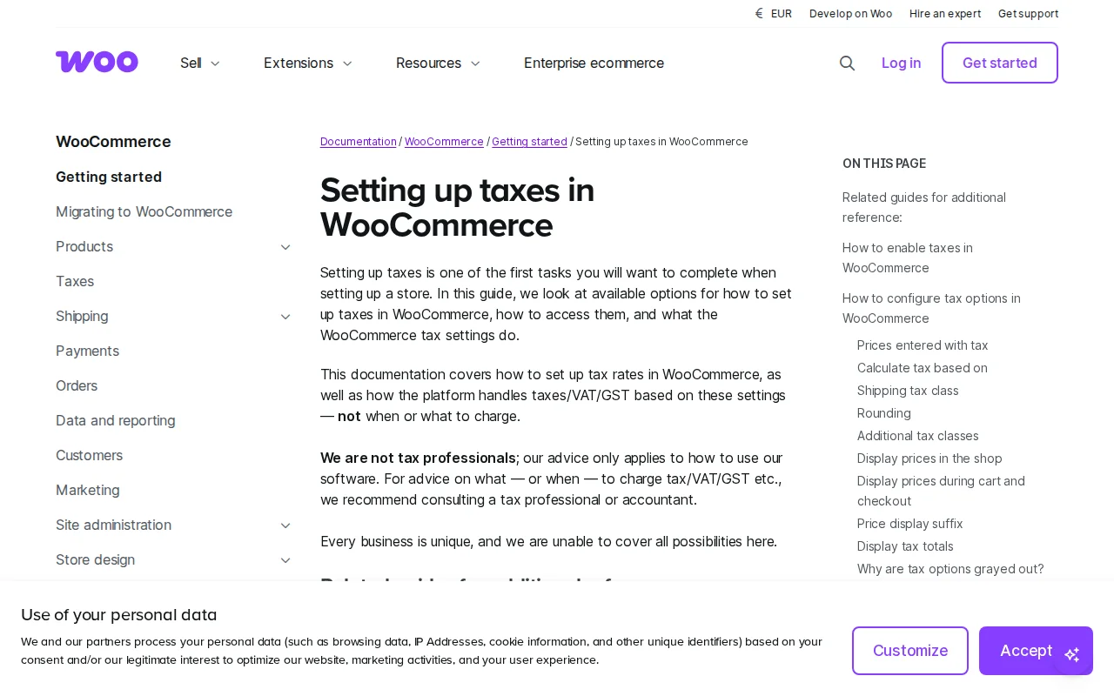Click the Hire an expert link

(x=945, y=13)
